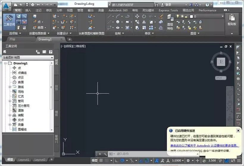The image size is (244, 166).
Task: Open 图层特性 layer properties manager
Action: [x=170, y=22]
